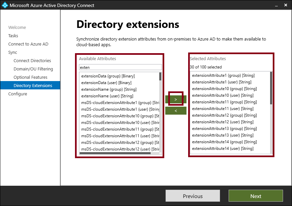Viewport: 292px width, 206px height.
Task: Open the Configure step in sidebar
Action: 18,94
